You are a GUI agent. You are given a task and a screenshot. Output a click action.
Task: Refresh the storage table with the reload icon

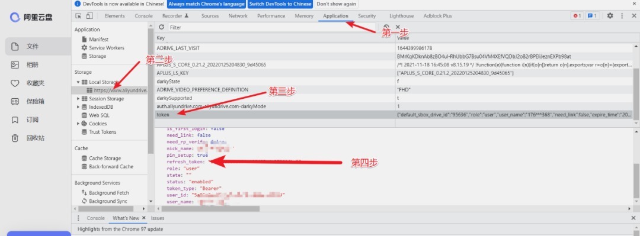pyautogui.click(x=161, y=27)
